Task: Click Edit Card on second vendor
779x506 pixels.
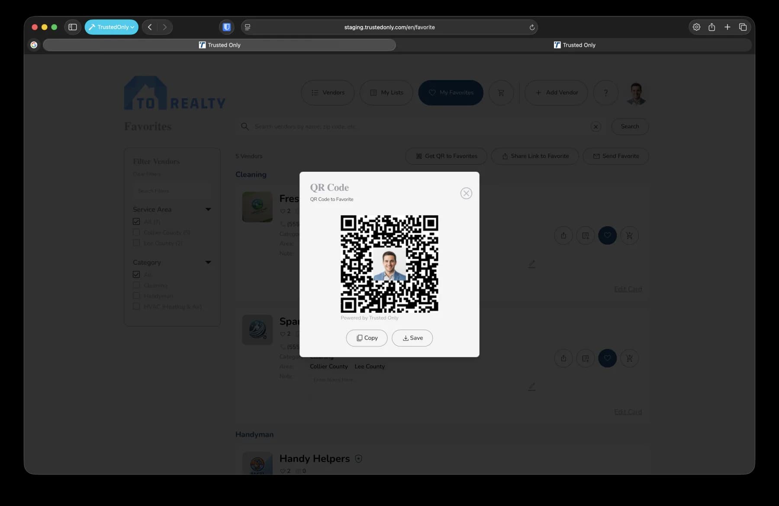Action: pyautogui.click(x=628, y=412)
